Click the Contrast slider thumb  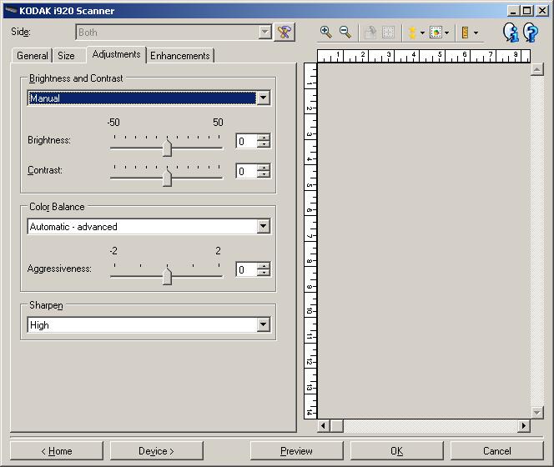167,178
